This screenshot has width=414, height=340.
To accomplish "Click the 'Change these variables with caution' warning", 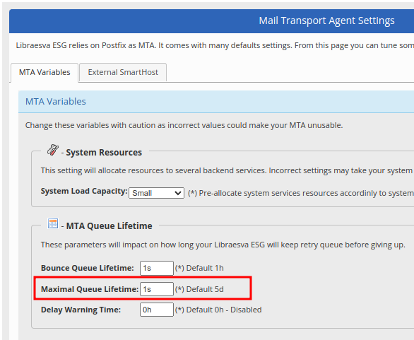I will 184,125.
